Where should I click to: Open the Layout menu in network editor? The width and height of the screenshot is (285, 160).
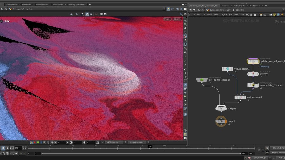point(224,15)
